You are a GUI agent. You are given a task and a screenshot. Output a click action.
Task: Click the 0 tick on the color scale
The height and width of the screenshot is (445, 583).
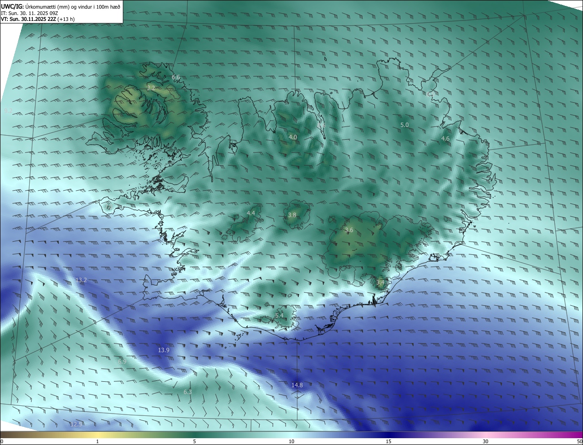(2, 441)
